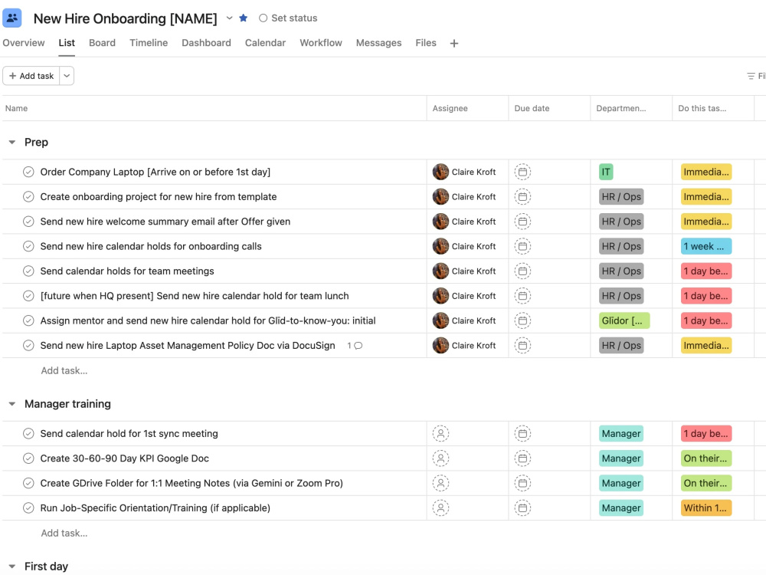Set due date for welcome summary email task
The width and height of the screenshot is (766, 575).
click(522, 222)
